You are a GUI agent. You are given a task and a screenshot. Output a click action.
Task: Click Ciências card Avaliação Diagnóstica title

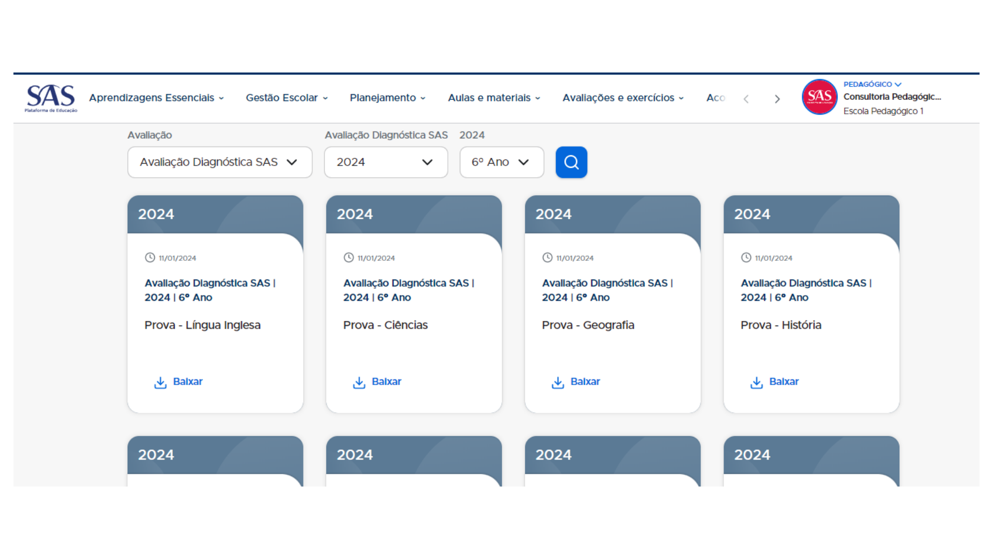coord(409,290)
